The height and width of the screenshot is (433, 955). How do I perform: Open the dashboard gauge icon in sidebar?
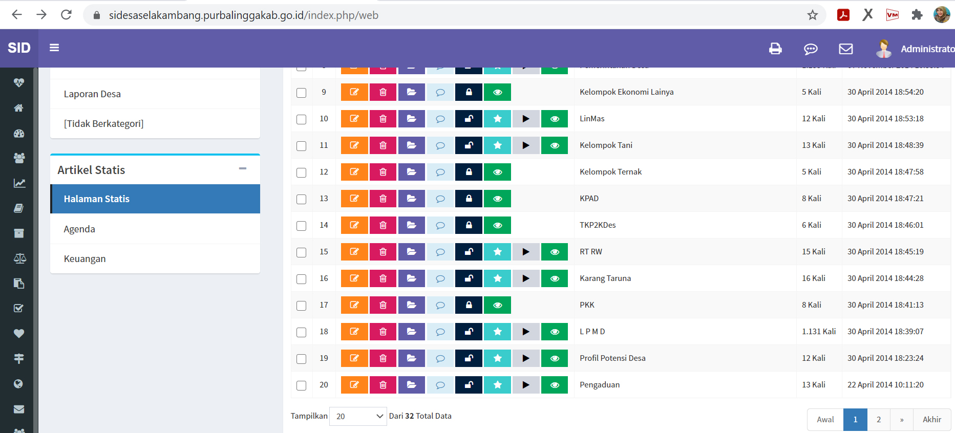click(x=19, y=133)
